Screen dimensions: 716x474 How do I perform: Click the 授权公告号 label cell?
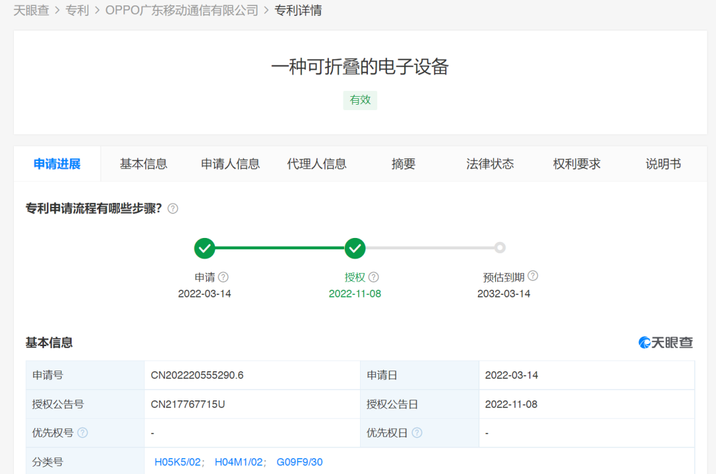tap(86, 404)
